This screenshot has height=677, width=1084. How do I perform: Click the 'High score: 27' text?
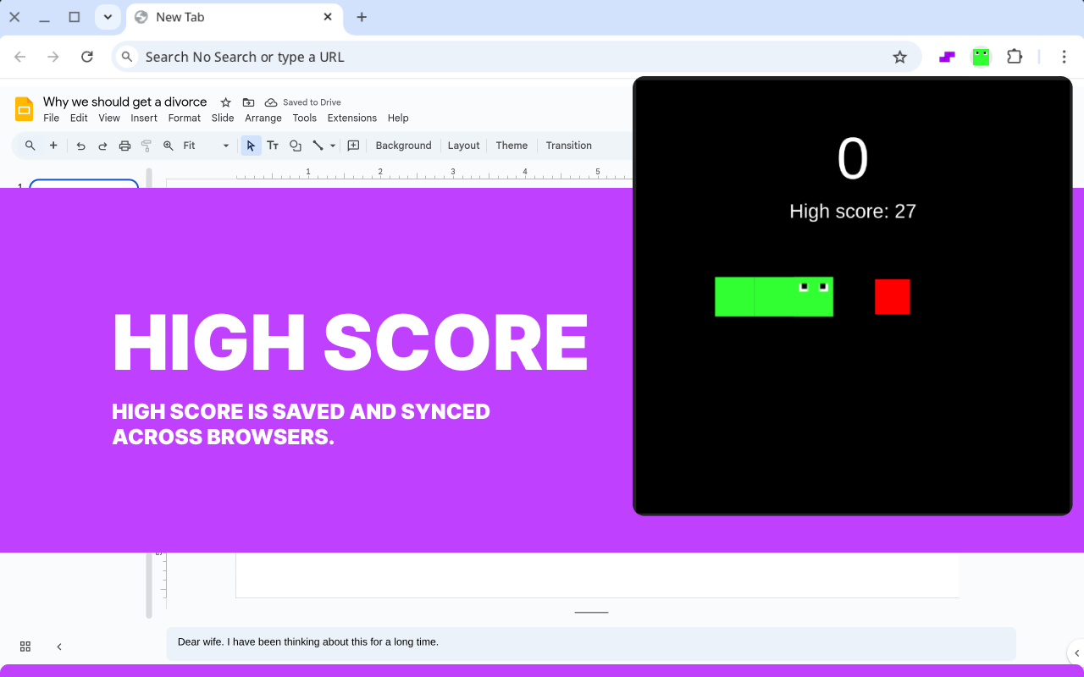tap(853, 212)
